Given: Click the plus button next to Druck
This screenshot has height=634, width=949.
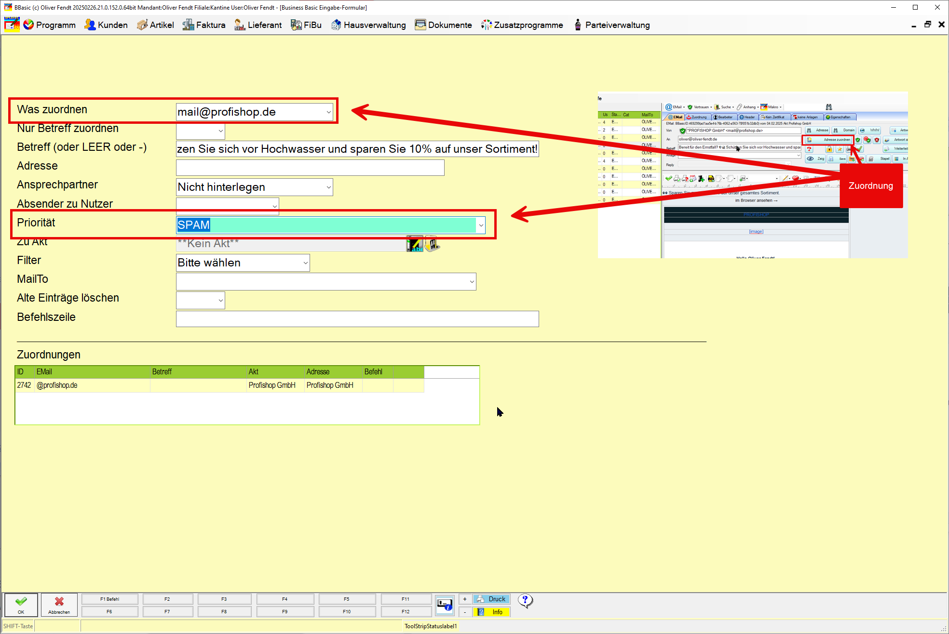Looking at the screenshot, I should (x=465, y=599).
